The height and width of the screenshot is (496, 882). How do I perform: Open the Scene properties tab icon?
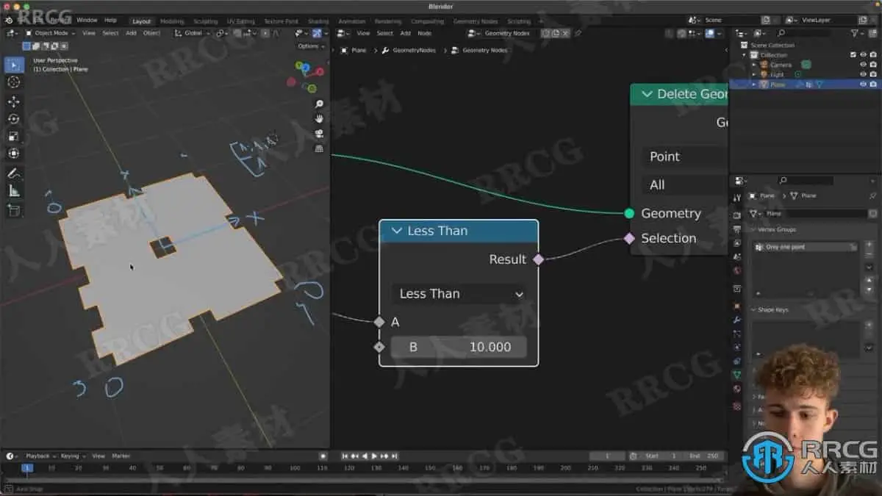click(737, 257)
